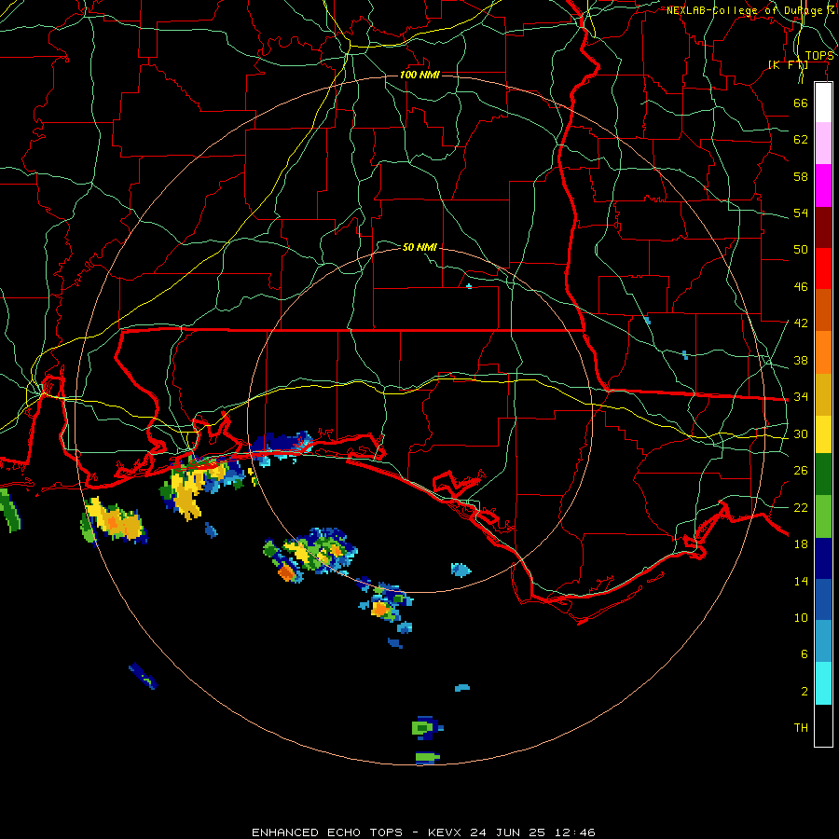Screen dimensions: 839x839
Task: Select the gold legend swatch
Action: (823, 394)
